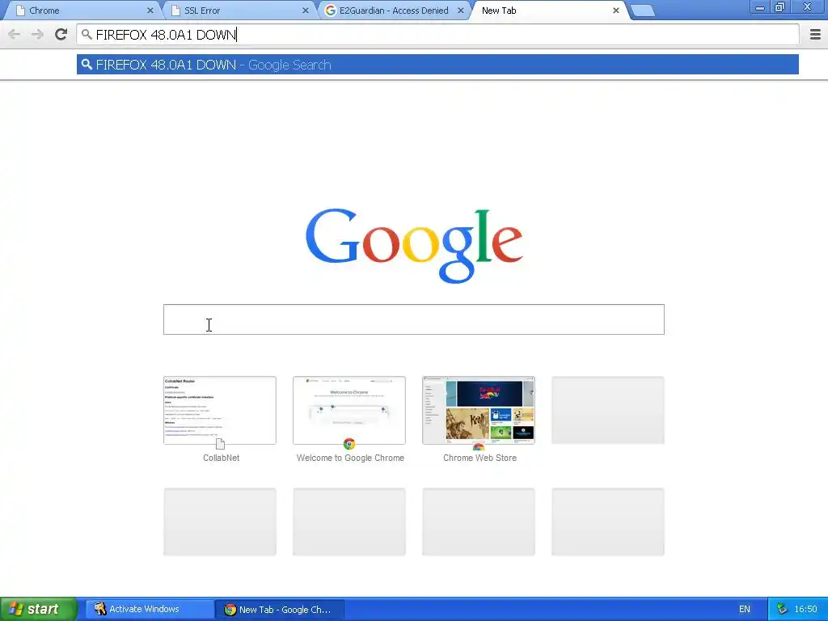Screen dimensions: 828x621
Task: Switch to Activate Windows taskbar item
Action: click(x=150, y=610)
